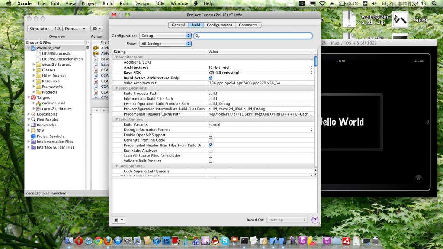Open Safari from the Dock
Image resolution: width=443 pixels, height=249 pixels.
pos(89,241)
